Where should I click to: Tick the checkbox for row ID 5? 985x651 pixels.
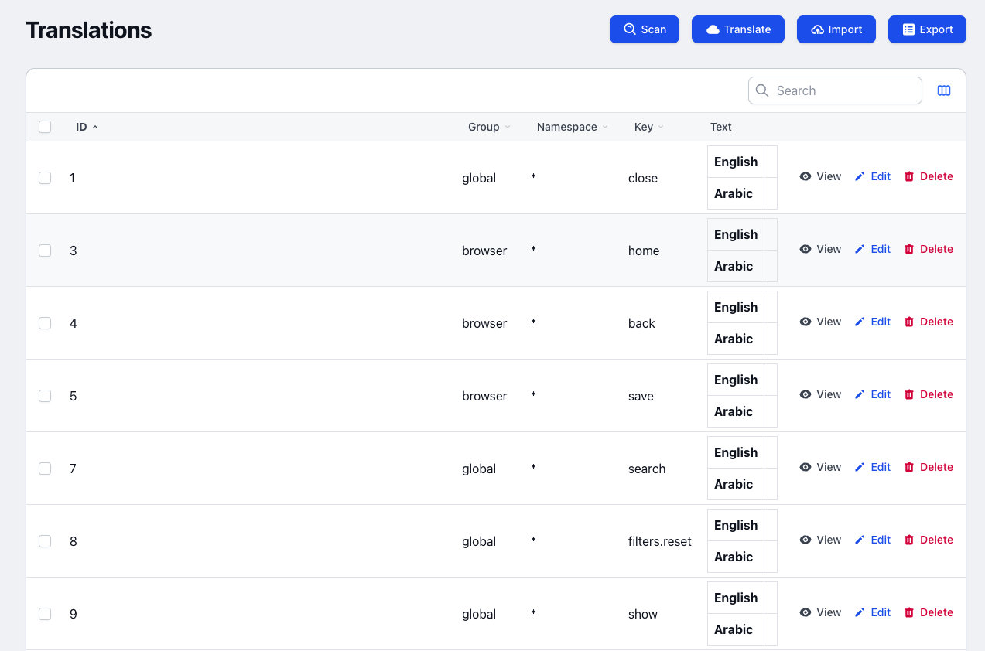(x=45, y=396)
